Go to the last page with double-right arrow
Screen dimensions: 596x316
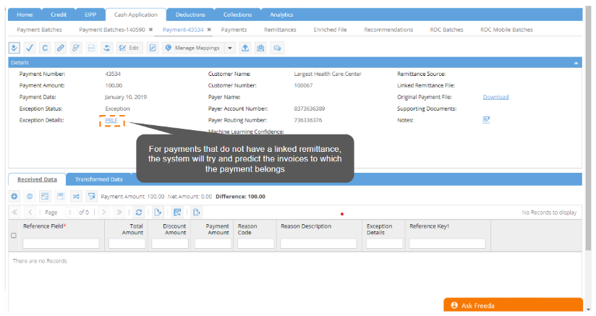pos(119,213)
